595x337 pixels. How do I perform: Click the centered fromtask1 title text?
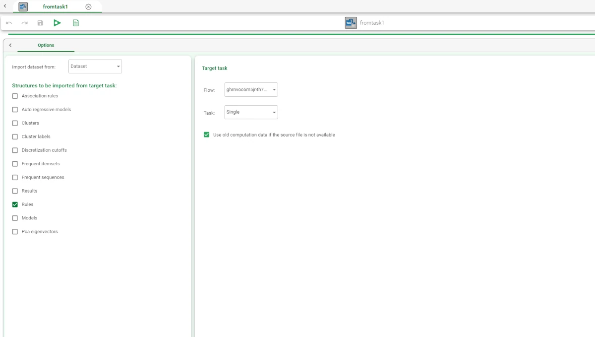[372, 23]
